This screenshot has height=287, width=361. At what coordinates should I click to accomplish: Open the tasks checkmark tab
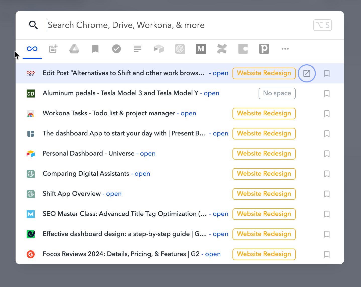(x=116, y=49)
